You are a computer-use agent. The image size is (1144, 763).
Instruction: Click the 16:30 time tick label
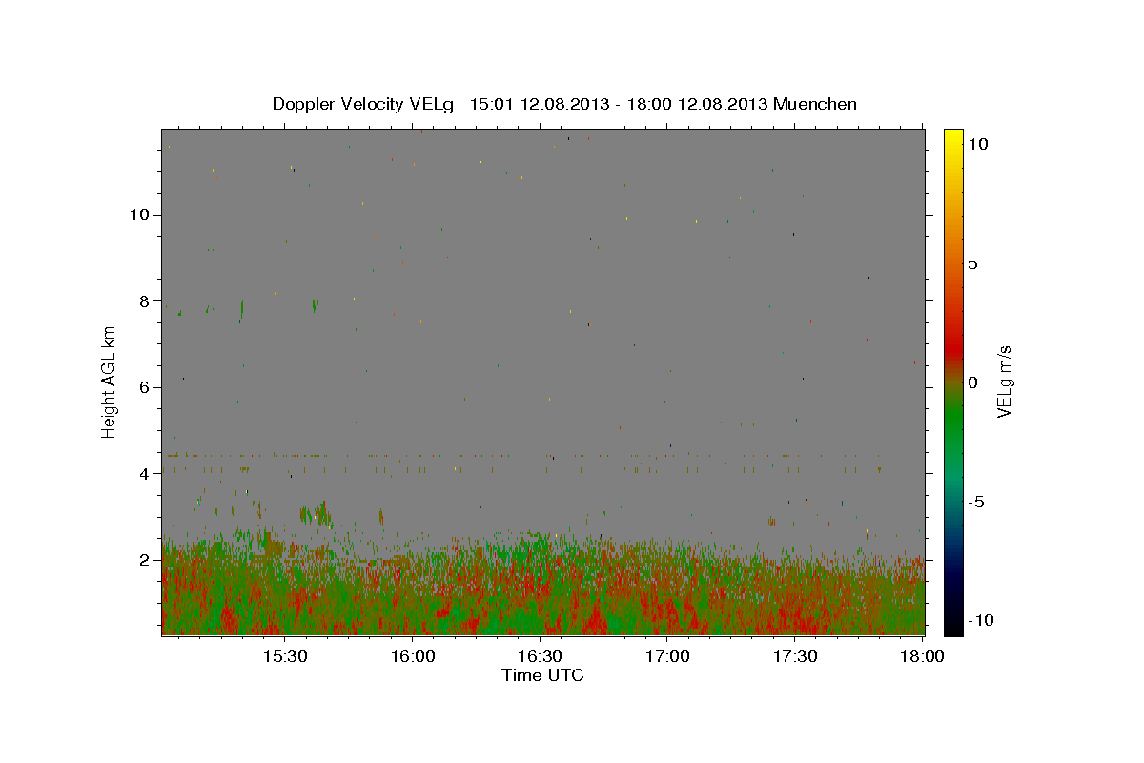pos(540,656)
